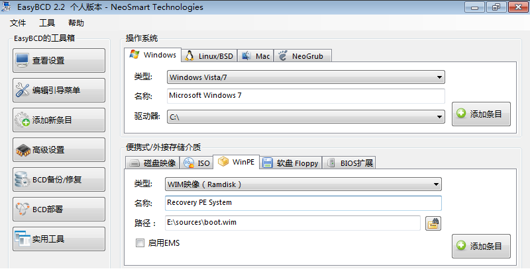Screen dimensions: 530x269
Task: Click the Mac finder tab icon
Action: pos(246,56)
